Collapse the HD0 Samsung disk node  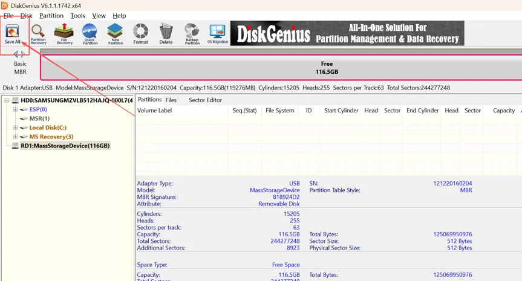[6, 100]
